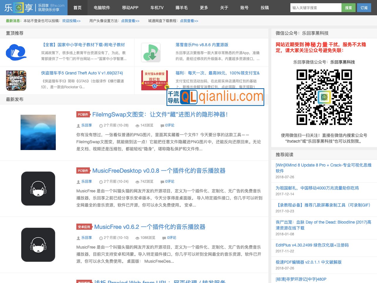Open the 移动APP navigation menu
Image resolution: width=377 pixels, height=283 pixels.
coord(130,8)
